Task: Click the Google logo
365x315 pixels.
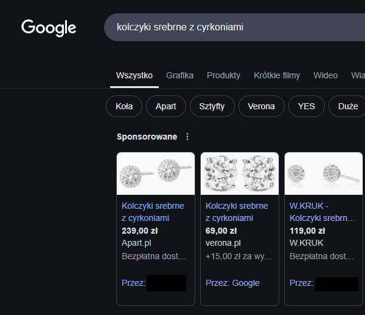Action: [x=49, y=27]
